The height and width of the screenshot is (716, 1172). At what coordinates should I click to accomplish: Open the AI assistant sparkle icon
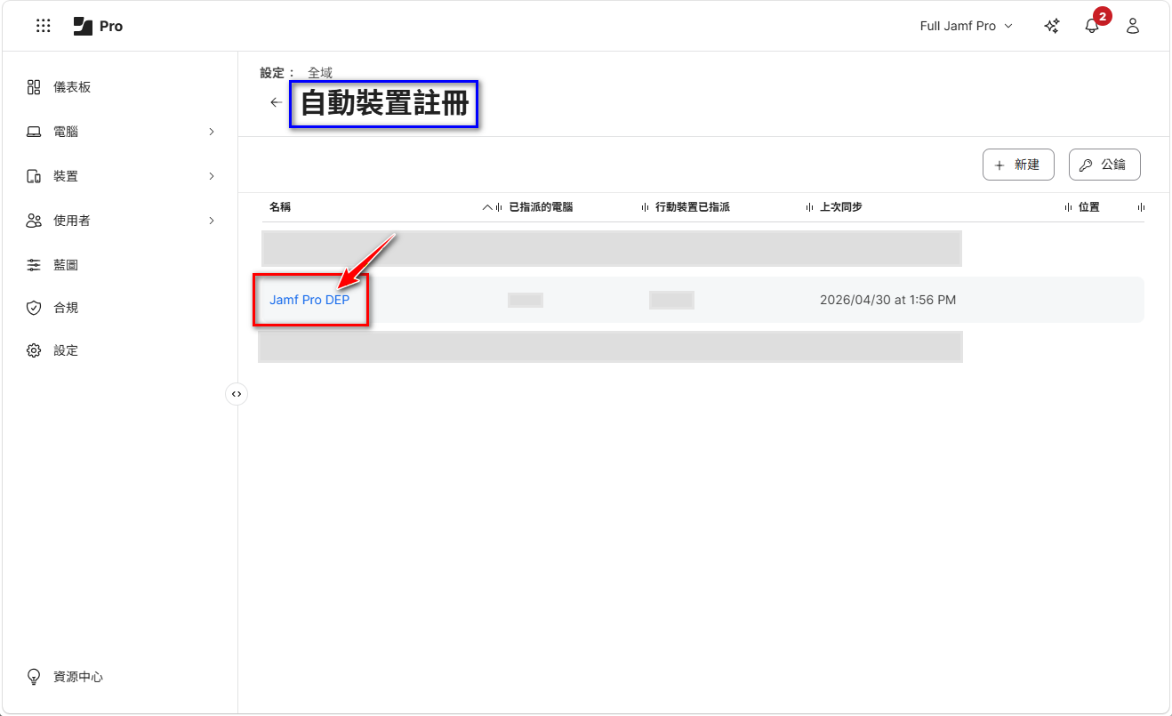tap(1051, 26)
